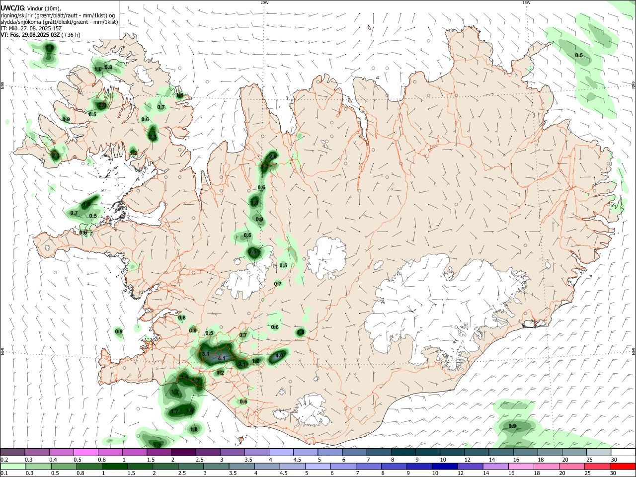
Task: Click the 'UWC/IG: Vindur (10m)' title text
Action: [x=31, y=8]
